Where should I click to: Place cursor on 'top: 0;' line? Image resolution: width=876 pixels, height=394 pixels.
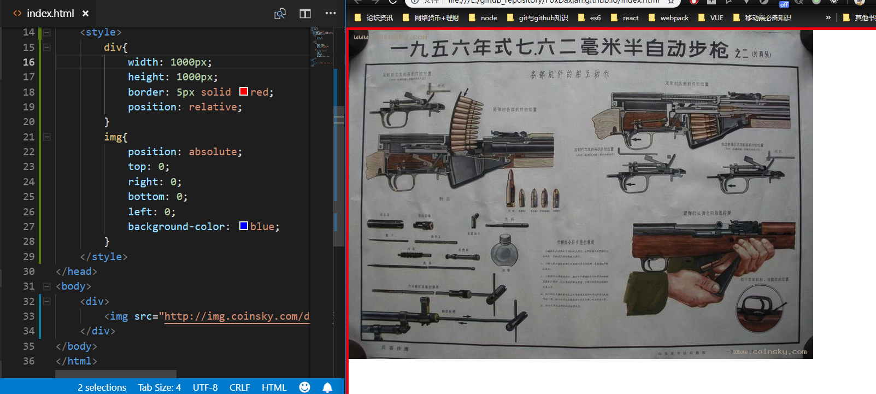(149, 167)
